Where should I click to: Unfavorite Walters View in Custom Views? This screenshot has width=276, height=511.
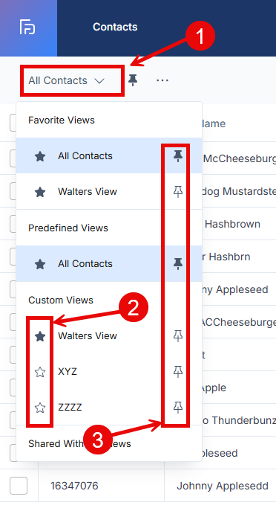click(40, 336)
